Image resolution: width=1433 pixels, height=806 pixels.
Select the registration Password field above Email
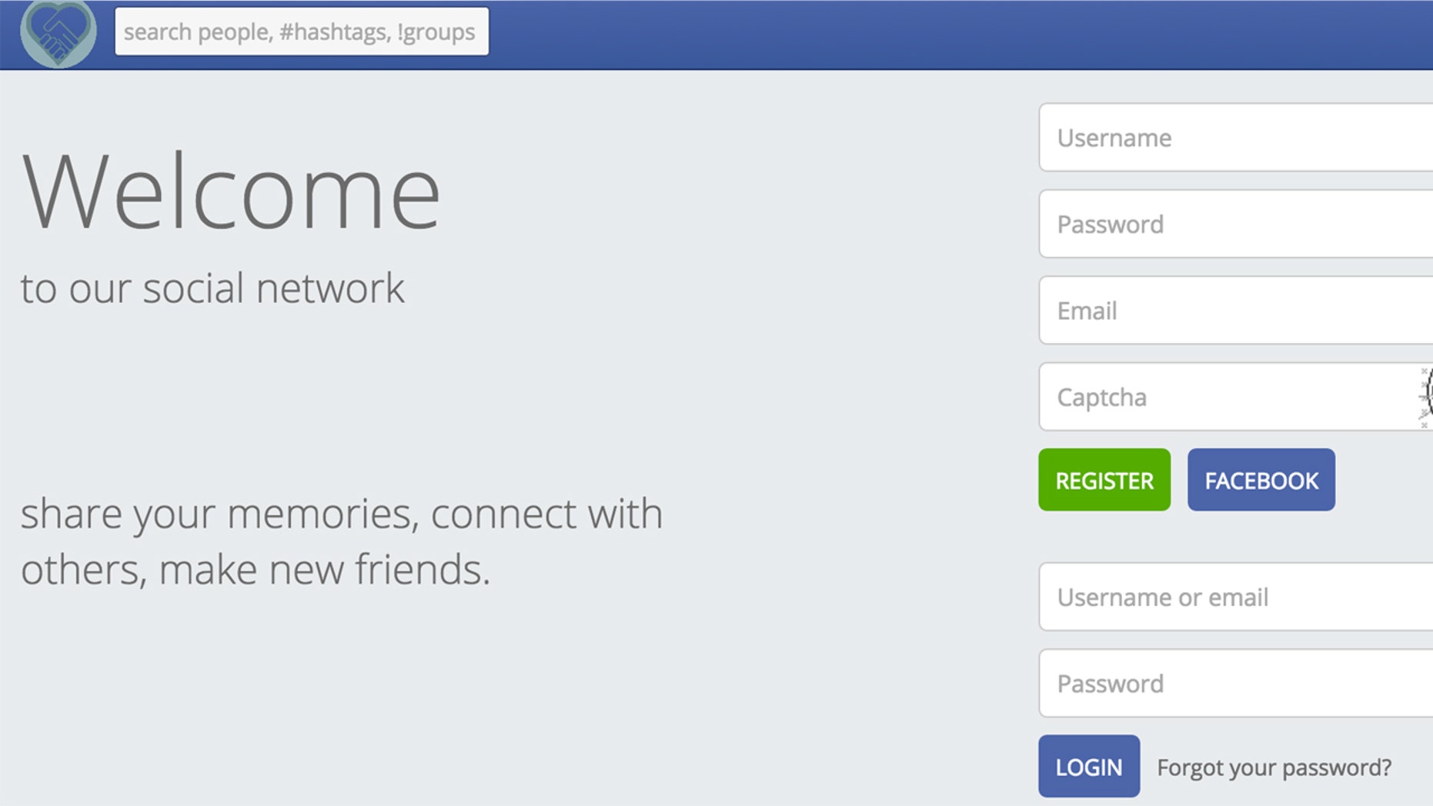[1236, 224]
